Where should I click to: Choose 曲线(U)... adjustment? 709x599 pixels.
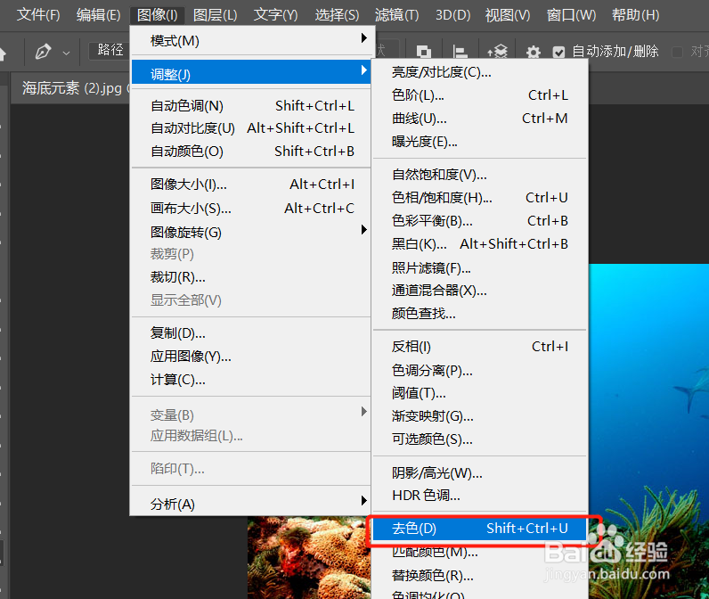click(x=480, y=119)
